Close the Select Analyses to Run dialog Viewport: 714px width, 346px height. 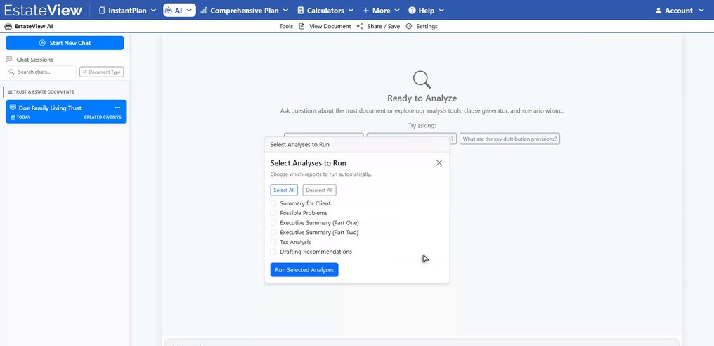click(439, 162)
